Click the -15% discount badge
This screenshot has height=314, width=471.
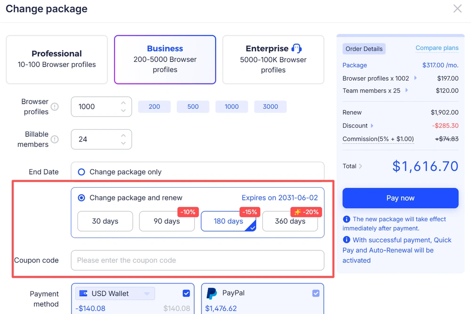(250, 212)
